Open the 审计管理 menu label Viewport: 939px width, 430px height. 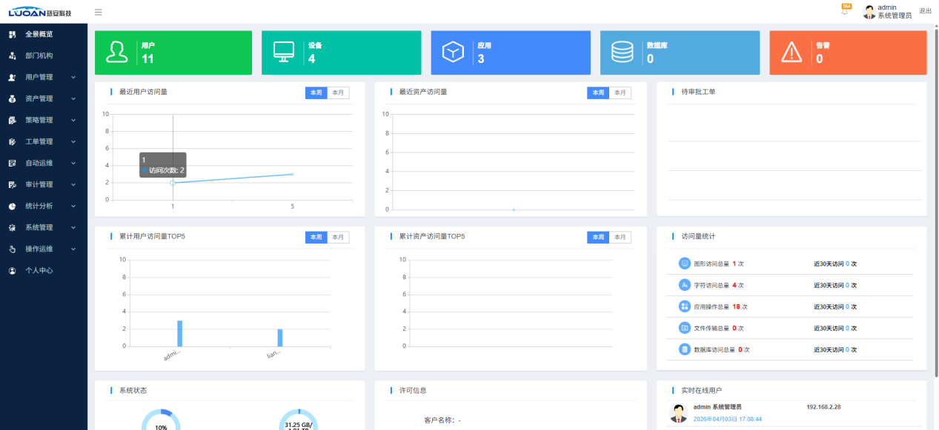(39, 184)
